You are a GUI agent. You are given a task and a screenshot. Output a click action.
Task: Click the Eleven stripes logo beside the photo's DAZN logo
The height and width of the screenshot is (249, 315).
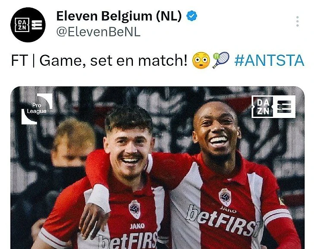(284, 107)
